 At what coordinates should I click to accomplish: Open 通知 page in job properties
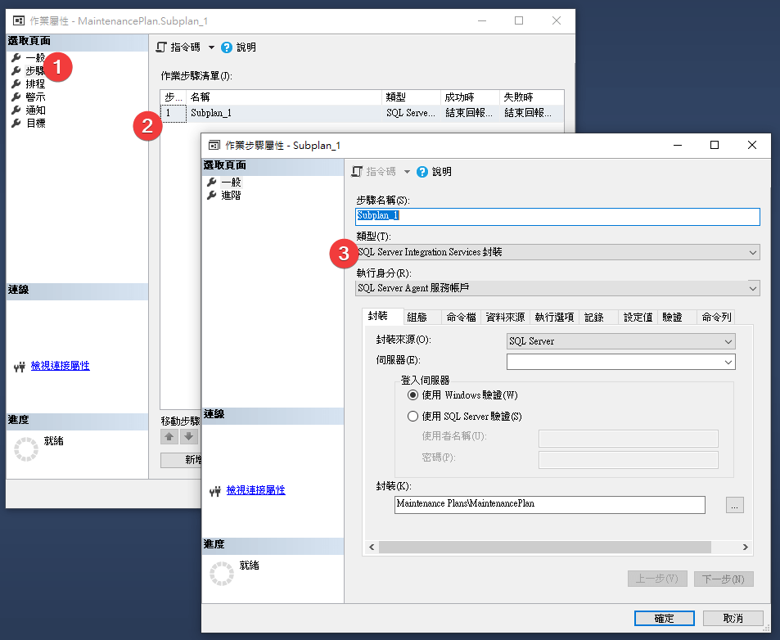tap(34, 110)
